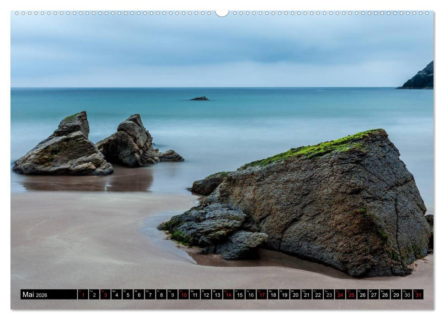Click the small distant rock in the sea

[199, 98]
